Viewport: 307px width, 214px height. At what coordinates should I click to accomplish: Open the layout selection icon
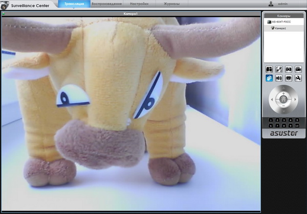click(269, 69)
